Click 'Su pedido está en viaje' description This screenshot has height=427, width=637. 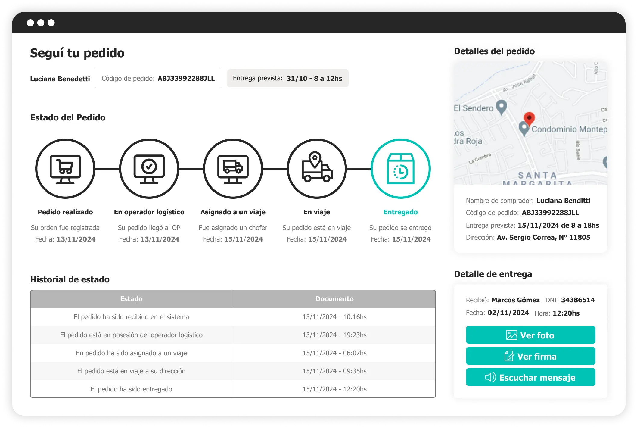pos(317,228)
